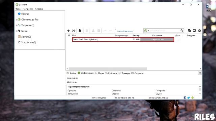Sort by the № column header
The height and width of the screenshot is (121, 216).
click(69, 35)
